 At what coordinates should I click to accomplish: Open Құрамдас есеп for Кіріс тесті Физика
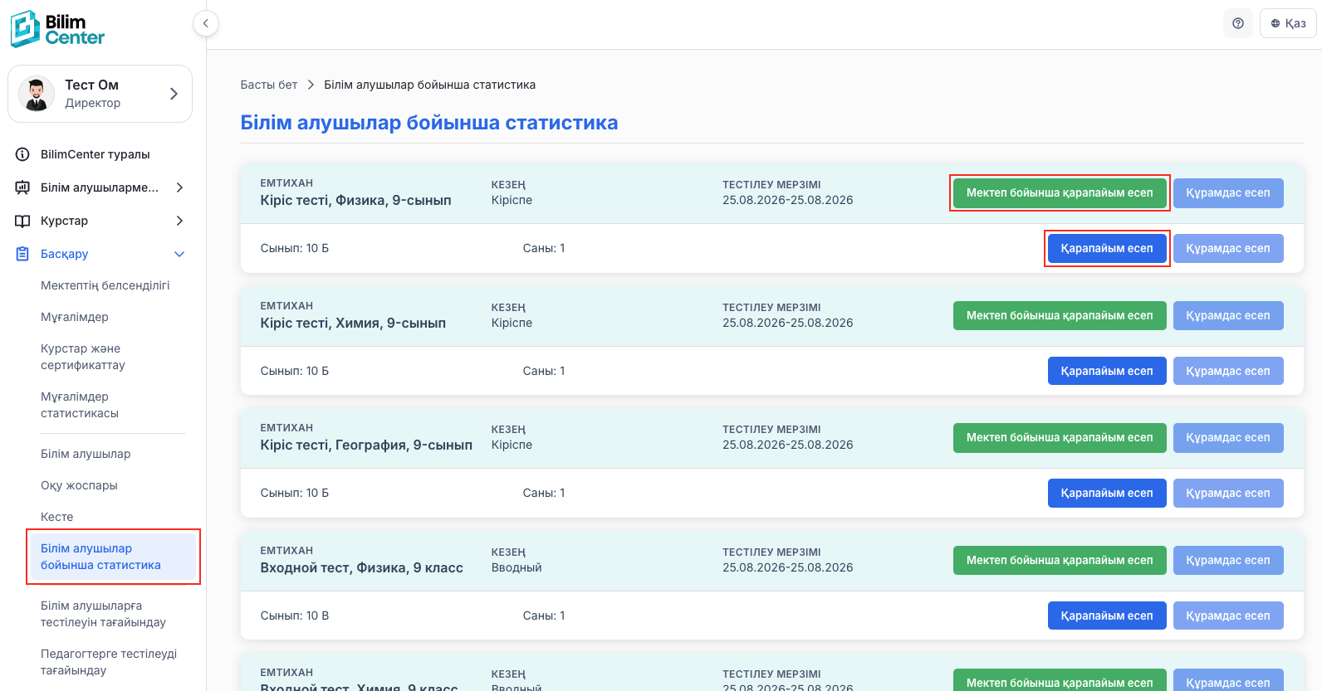[1228, 193]
